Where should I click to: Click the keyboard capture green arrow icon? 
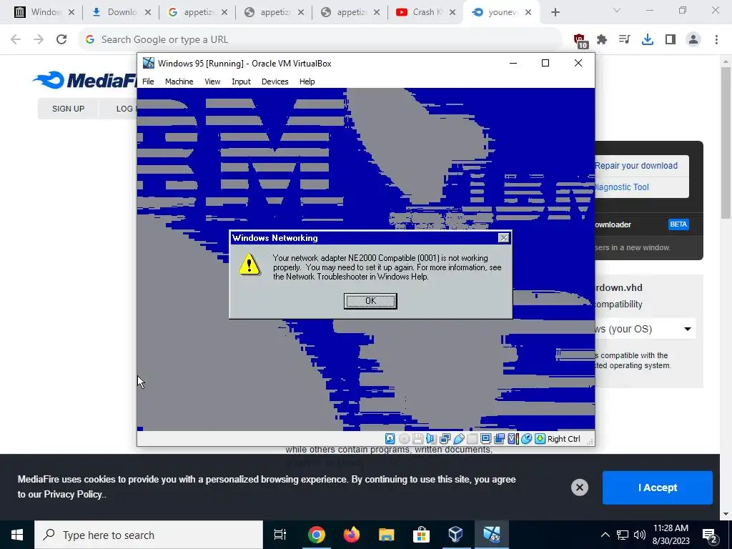pos(540,439)
